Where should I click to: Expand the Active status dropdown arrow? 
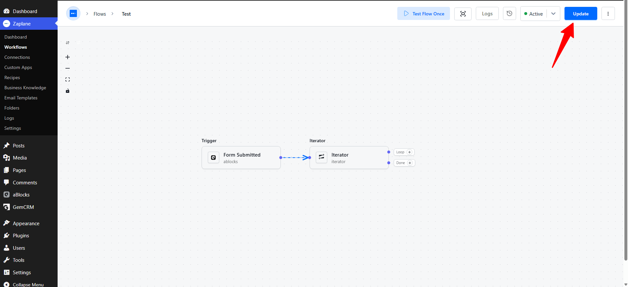(553, 14)
